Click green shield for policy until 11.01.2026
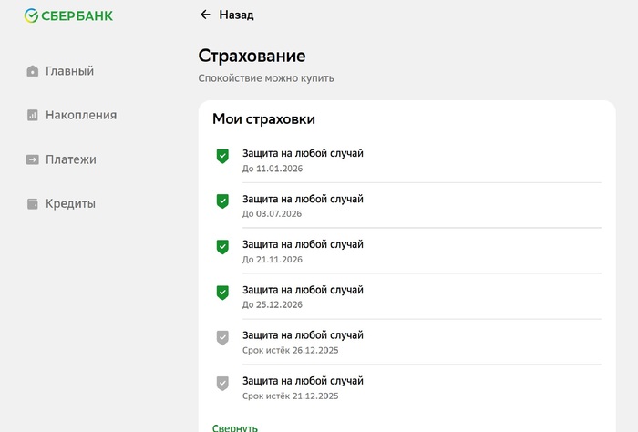The width and height of the screenshot is (638, 432). point(222,157)
